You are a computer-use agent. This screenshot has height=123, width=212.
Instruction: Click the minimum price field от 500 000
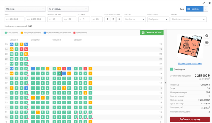[14, 19]
